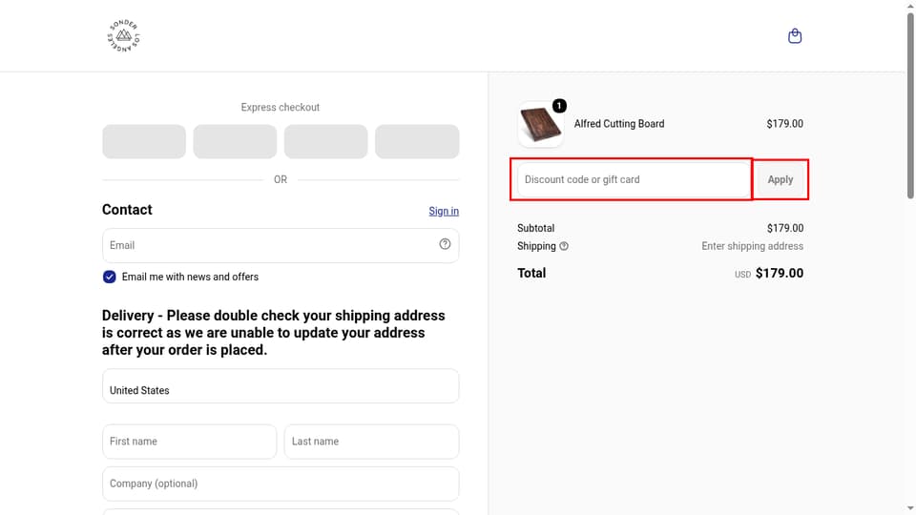Click the Enter shipping address text

tap(753, 246)
